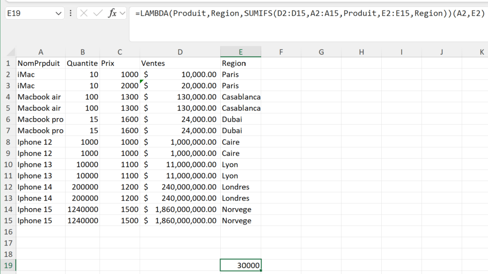Image resolution: width=488 pixels, height=274 pixels.
Task: Click sales value 24,000.00 in row 7
Action: tap(180, 131)
